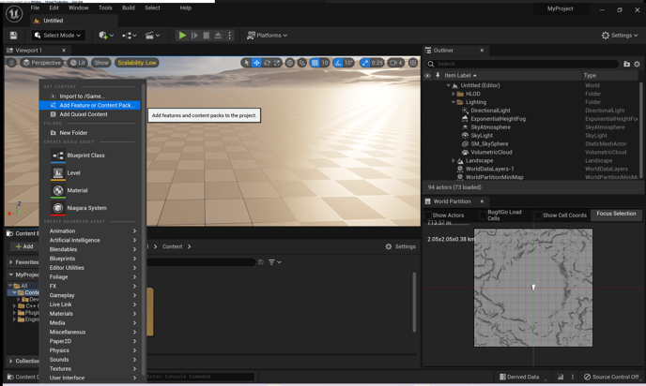Viewport: 646px width, 386px height.
Task: Click the Skip frame play button
Action: coord(194,36)
